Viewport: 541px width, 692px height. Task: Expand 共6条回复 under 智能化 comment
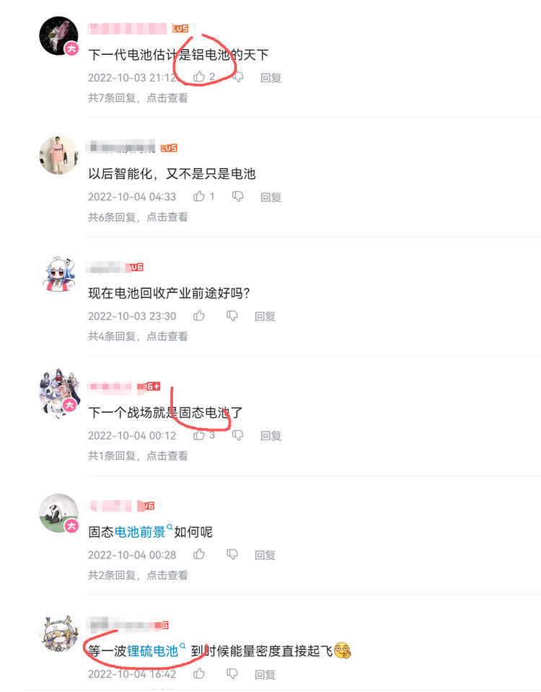138,216
